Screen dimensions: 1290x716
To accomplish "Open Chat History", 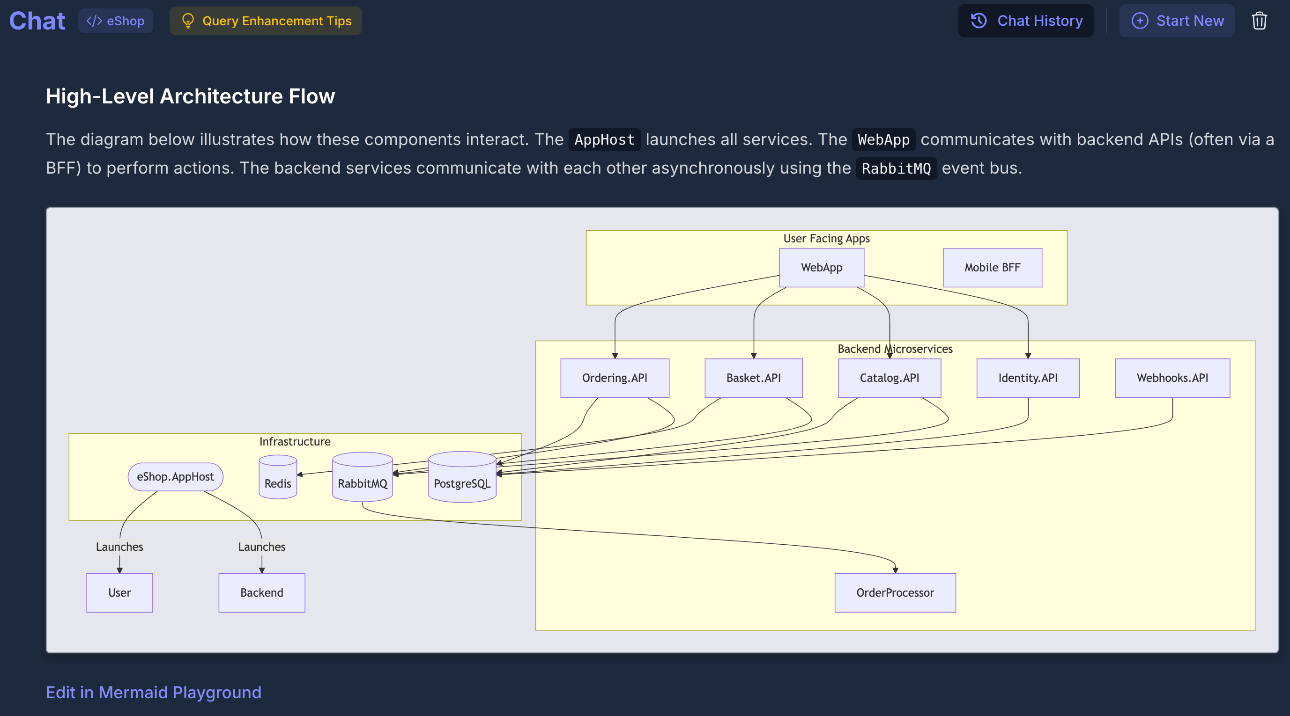I will [x=1026, y=21].
